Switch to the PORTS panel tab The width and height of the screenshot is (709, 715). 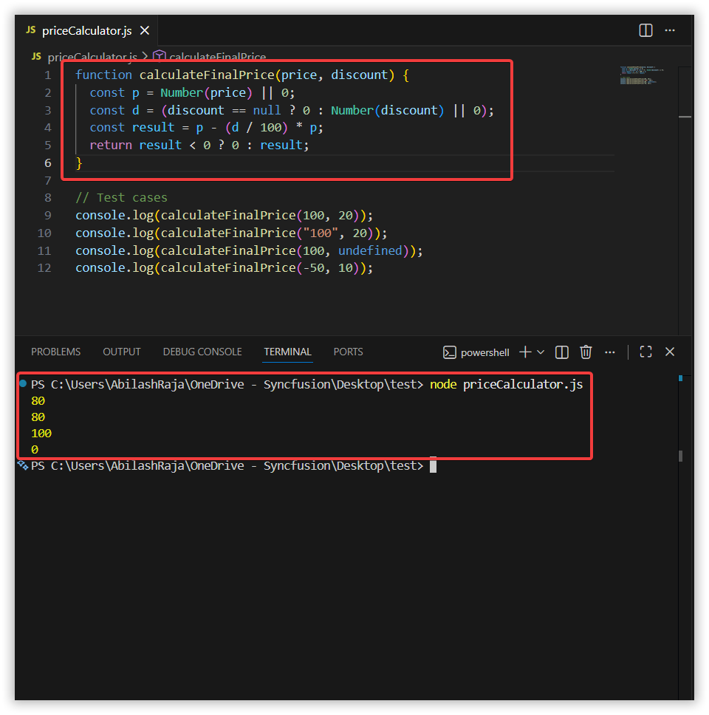tap(349, 352)
